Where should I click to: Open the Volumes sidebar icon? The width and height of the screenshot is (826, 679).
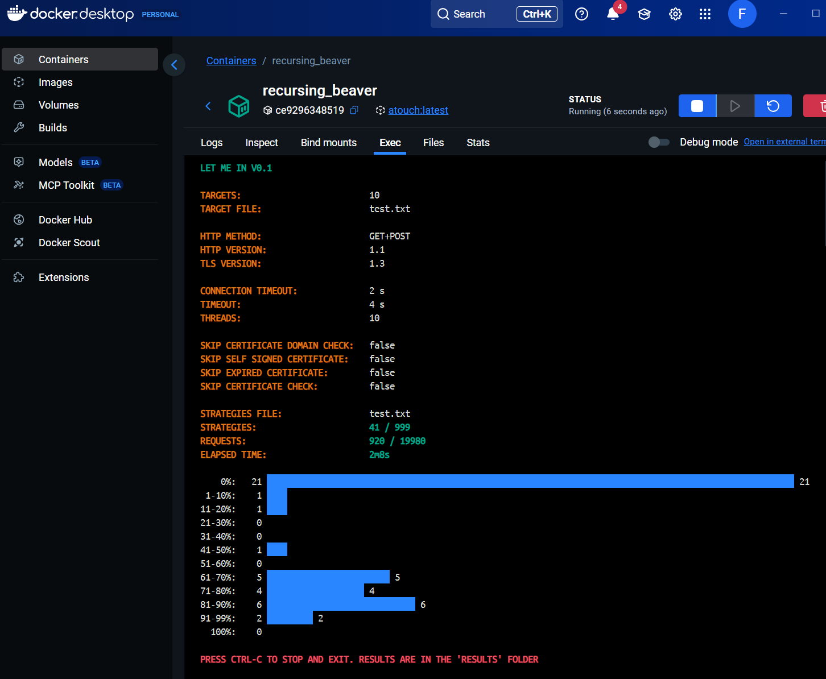click(x=19, y=105)
